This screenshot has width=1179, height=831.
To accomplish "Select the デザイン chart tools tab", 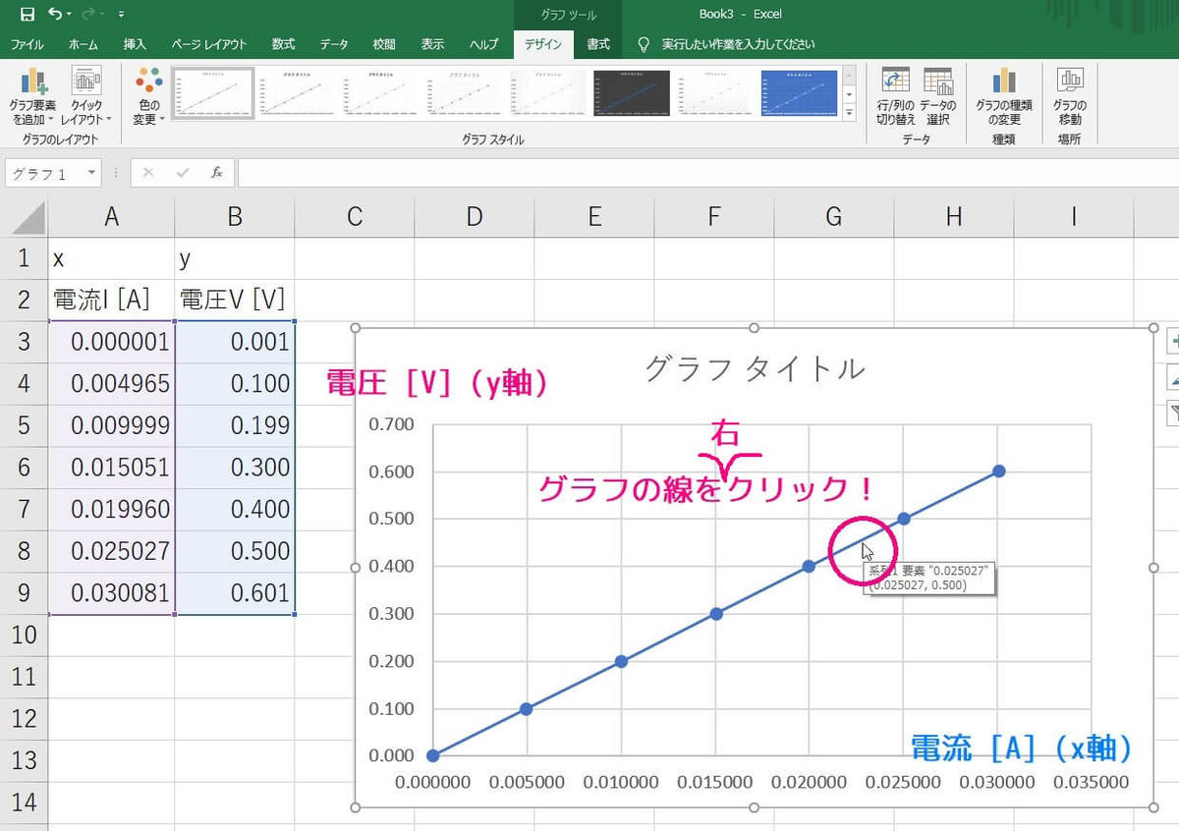I will coord(543,44).
